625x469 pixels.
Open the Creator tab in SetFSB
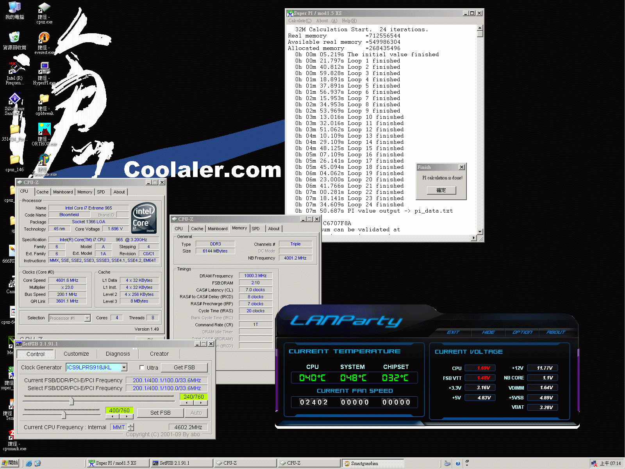tap(159, 354)
